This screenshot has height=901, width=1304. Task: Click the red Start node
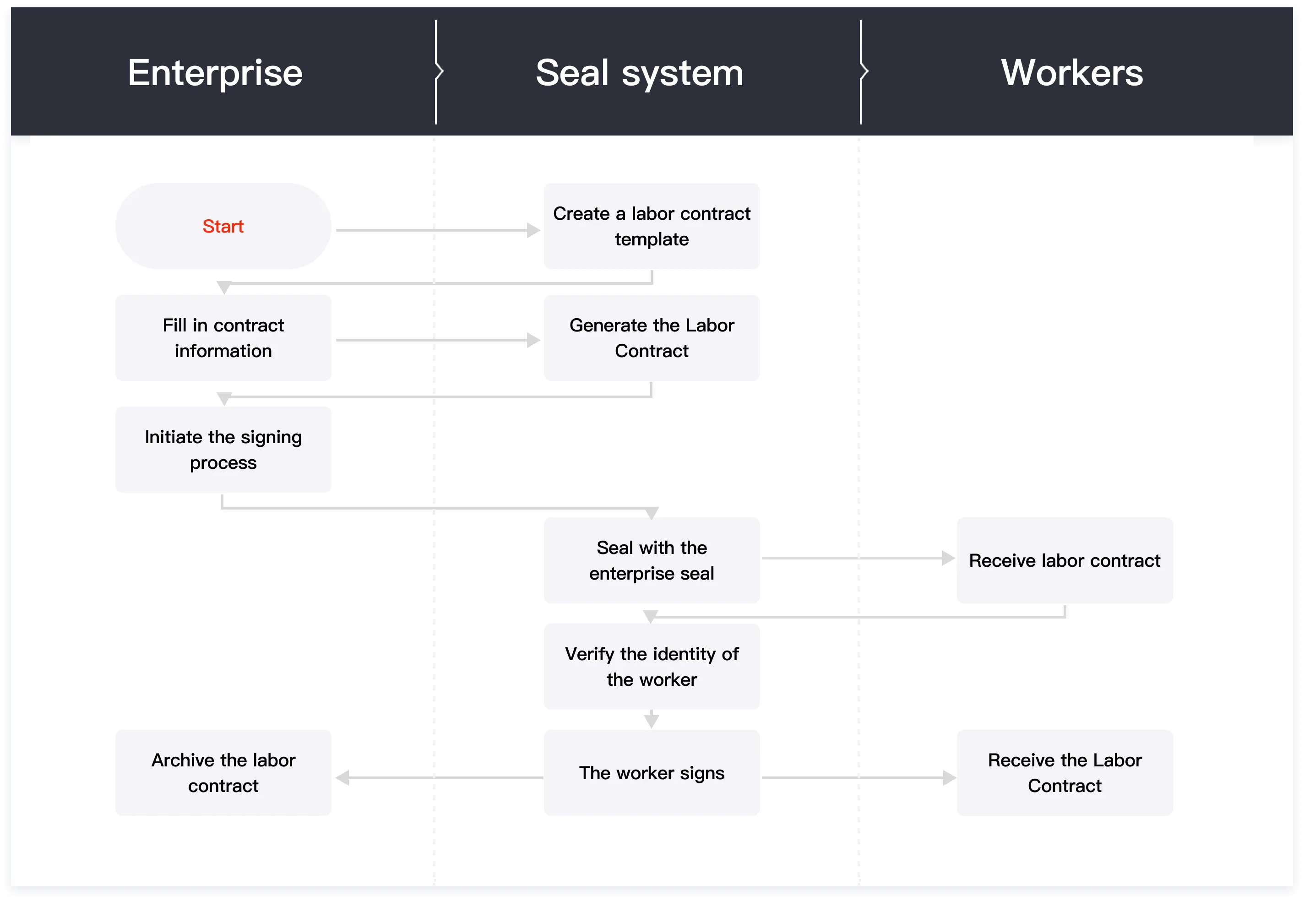[223, 226]
